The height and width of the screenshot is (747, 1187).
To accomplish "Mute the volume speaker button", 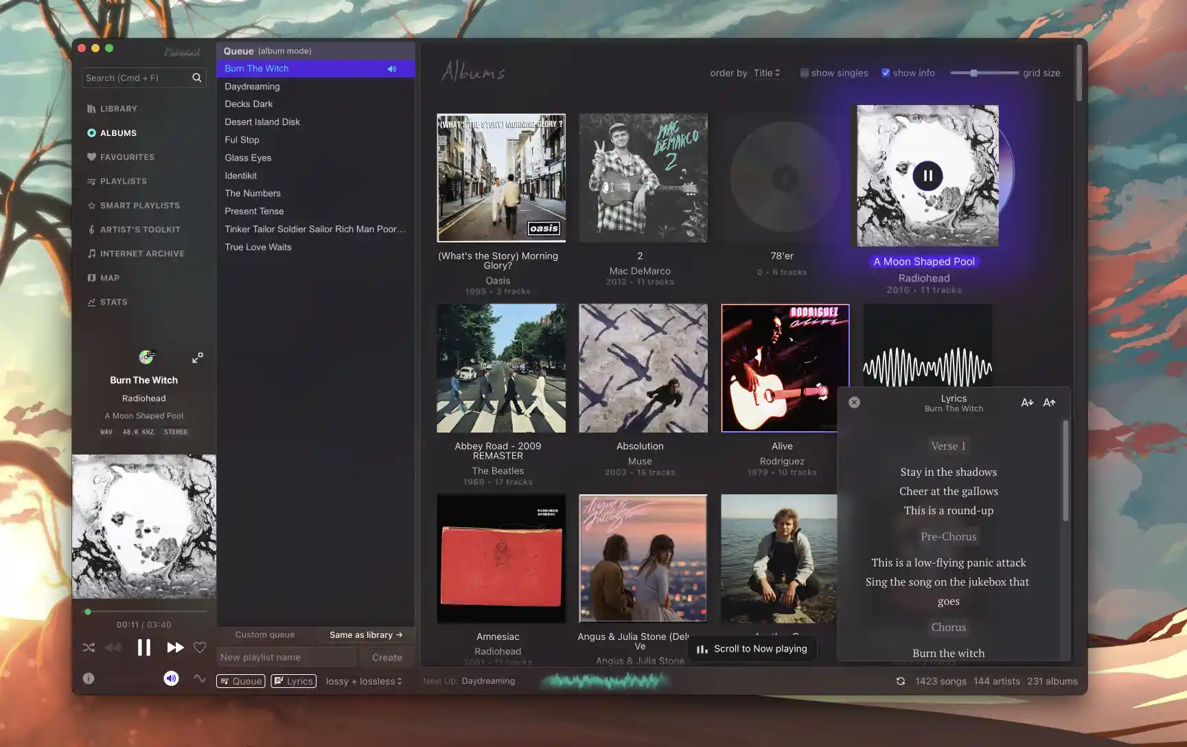I will coord(171,678).
